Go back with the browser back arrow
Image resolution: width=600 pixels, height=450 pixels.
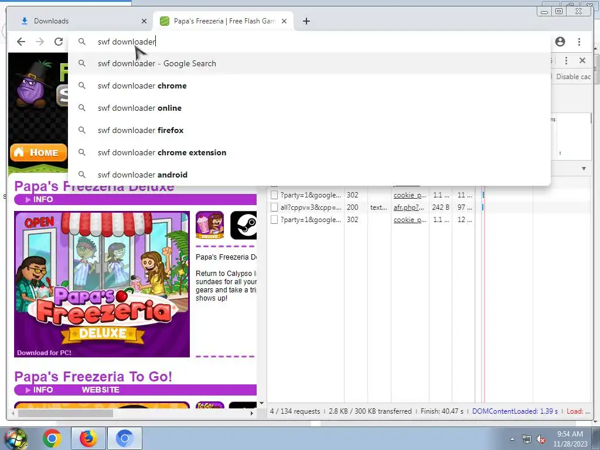[x=21, y=42]
